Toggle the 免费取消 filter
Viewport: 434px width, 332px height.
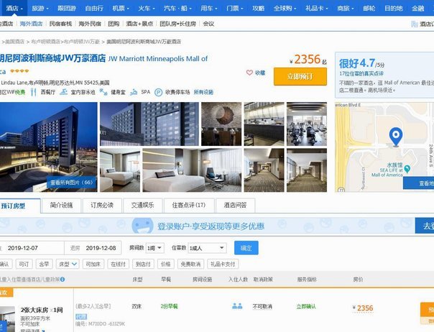pos(190,264)
